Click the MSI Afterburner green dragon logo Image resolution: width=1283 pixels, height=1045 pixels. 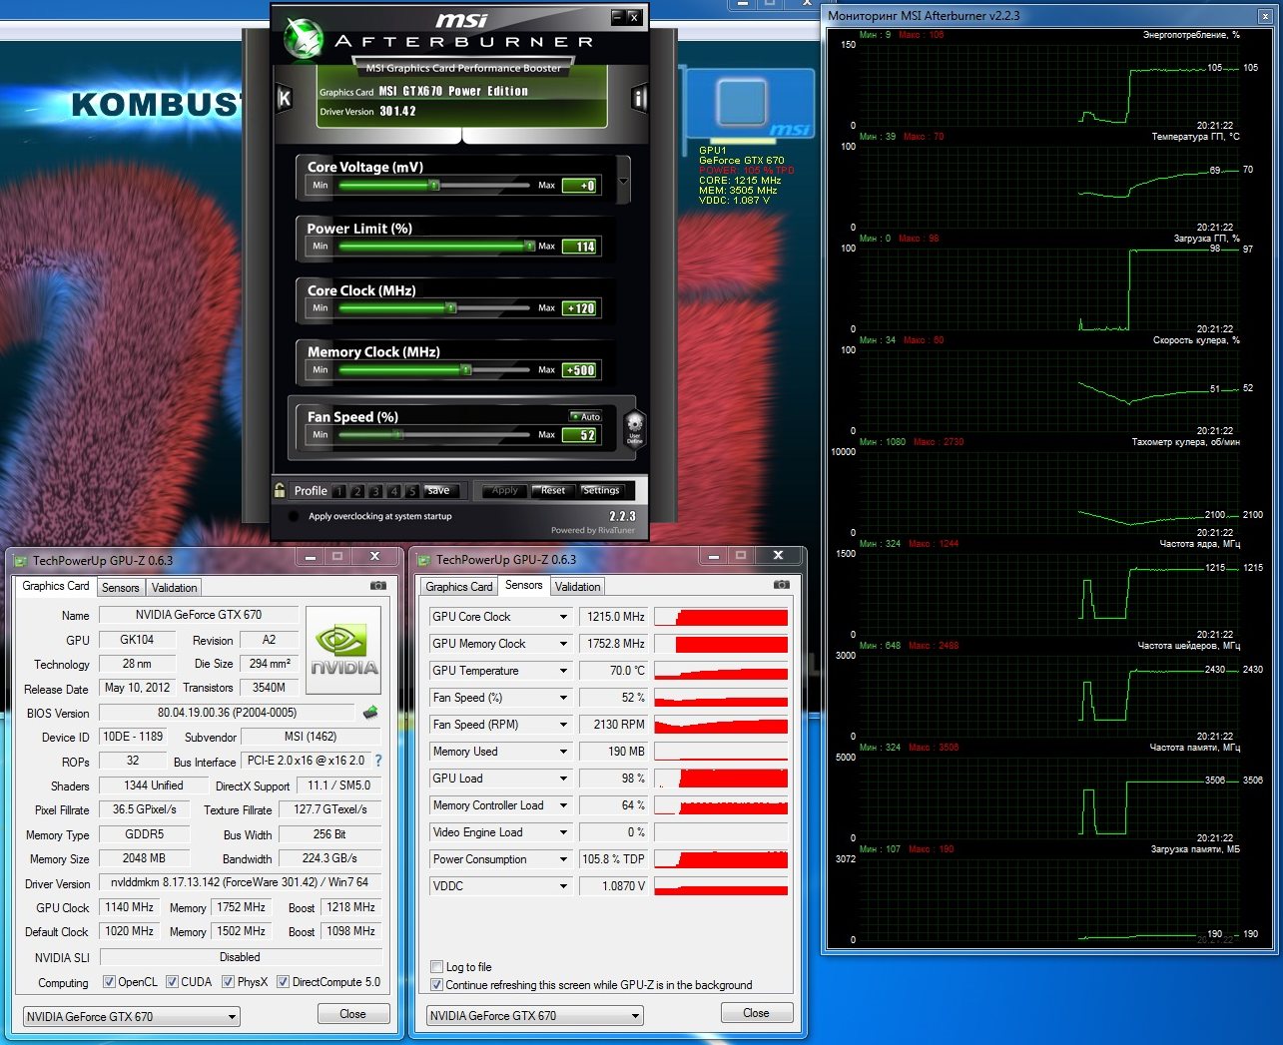[303, 40]
